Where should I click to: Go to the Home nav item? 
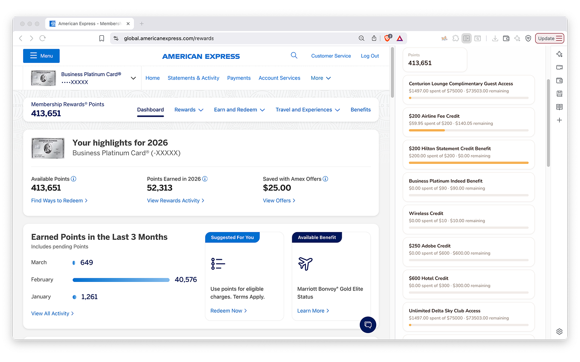point(153,78)
